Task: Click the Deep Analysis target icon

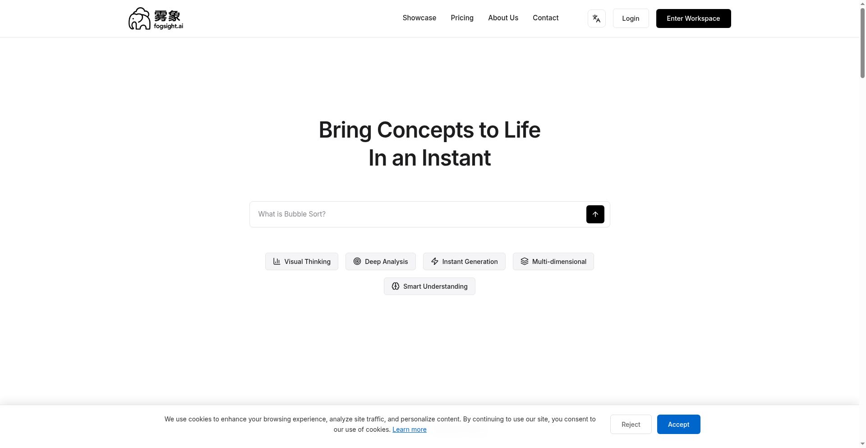Action: [357, 262]
